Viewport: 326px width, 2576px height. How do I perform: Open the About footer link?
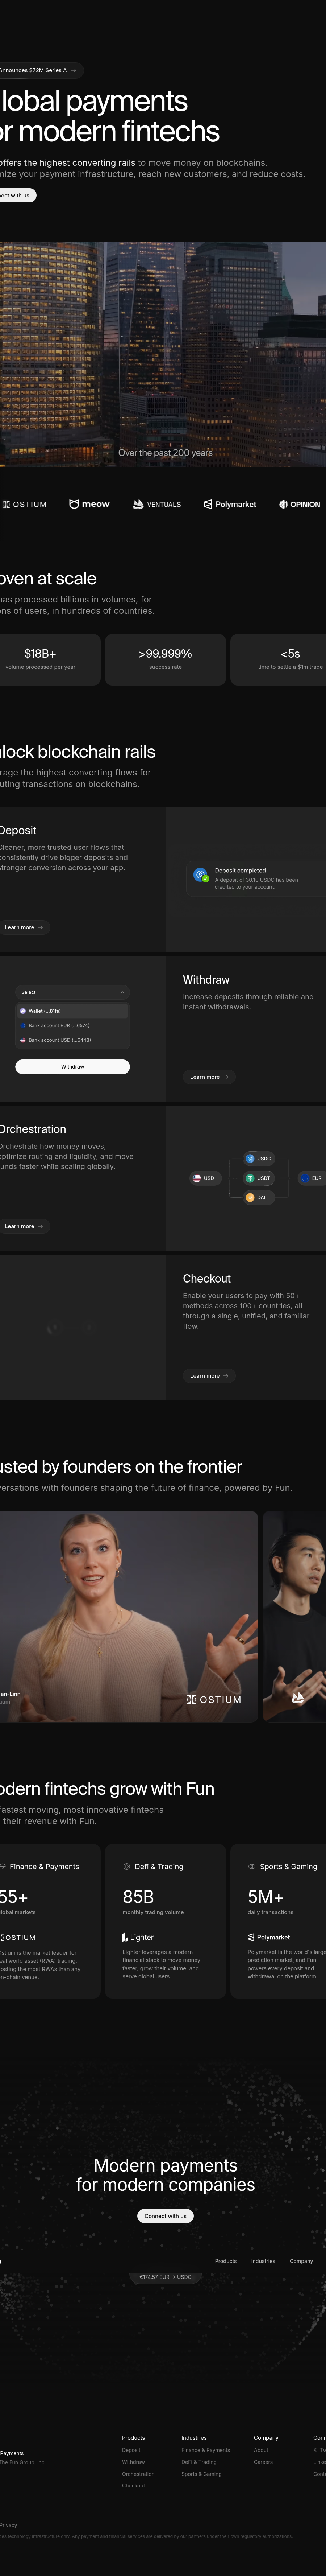tap(261, 2450)
